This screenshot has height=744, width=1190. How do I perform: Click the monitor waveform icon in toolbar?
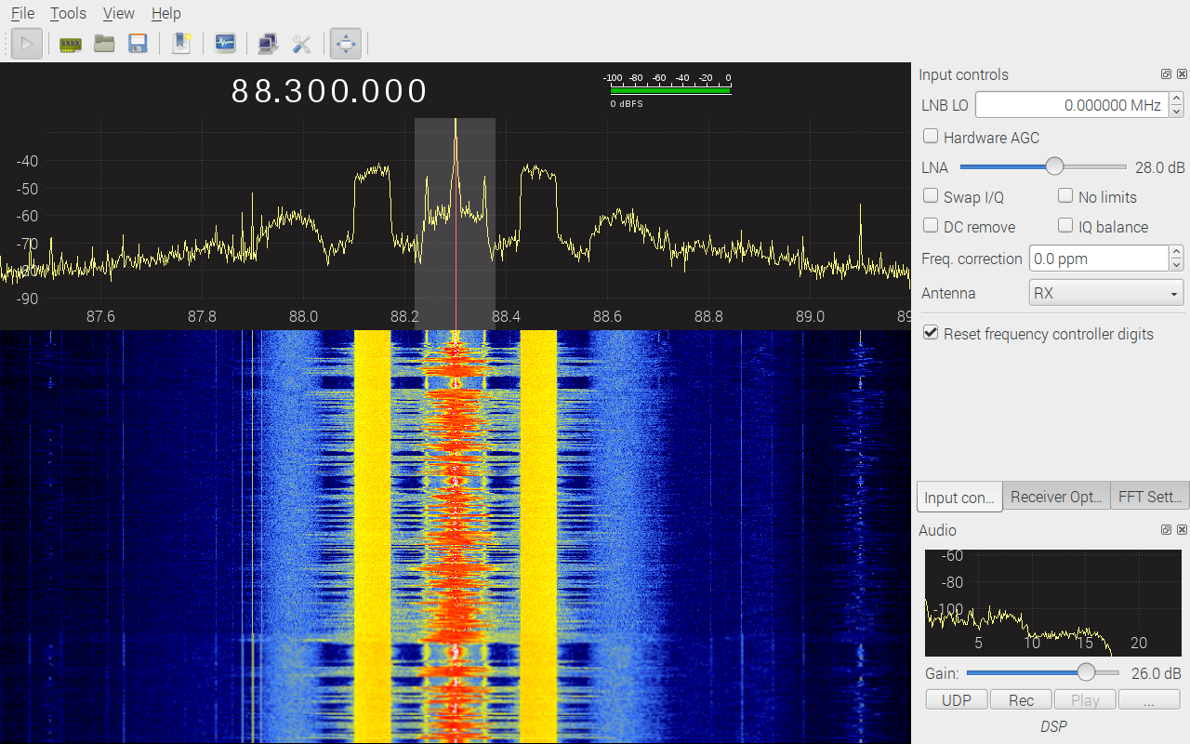(x=225, y=44)
